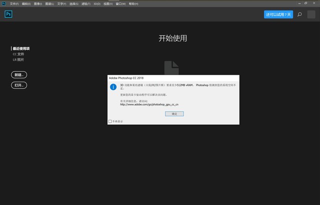Click the blue 还可以试用 7 天 trial button

[x=278, y=14]
